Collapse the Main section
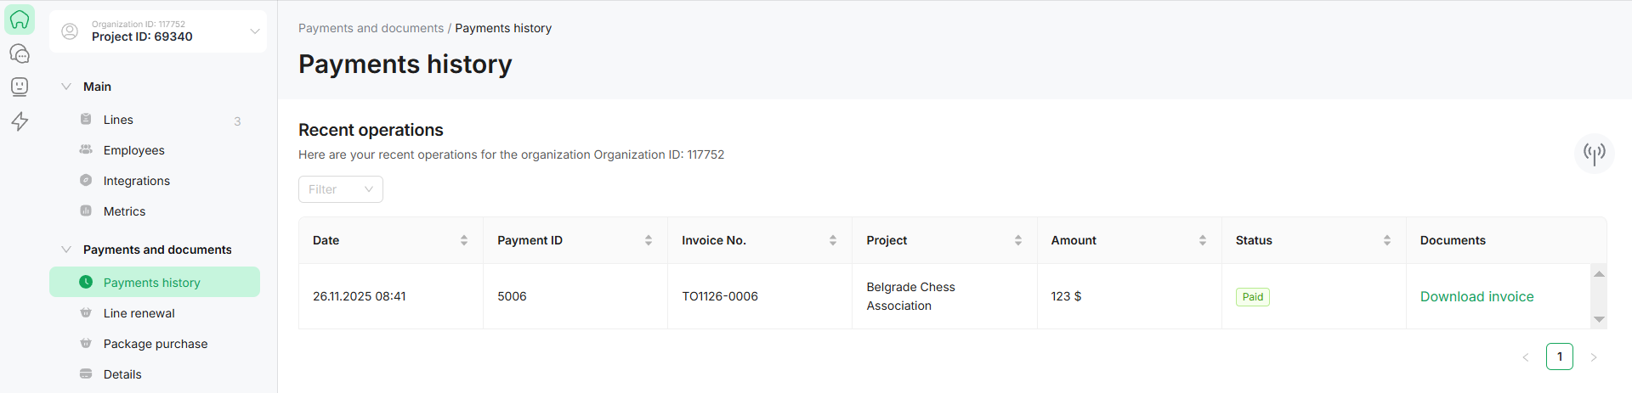1632x393 pixels. pyautogui.click(x=66, y=87)
